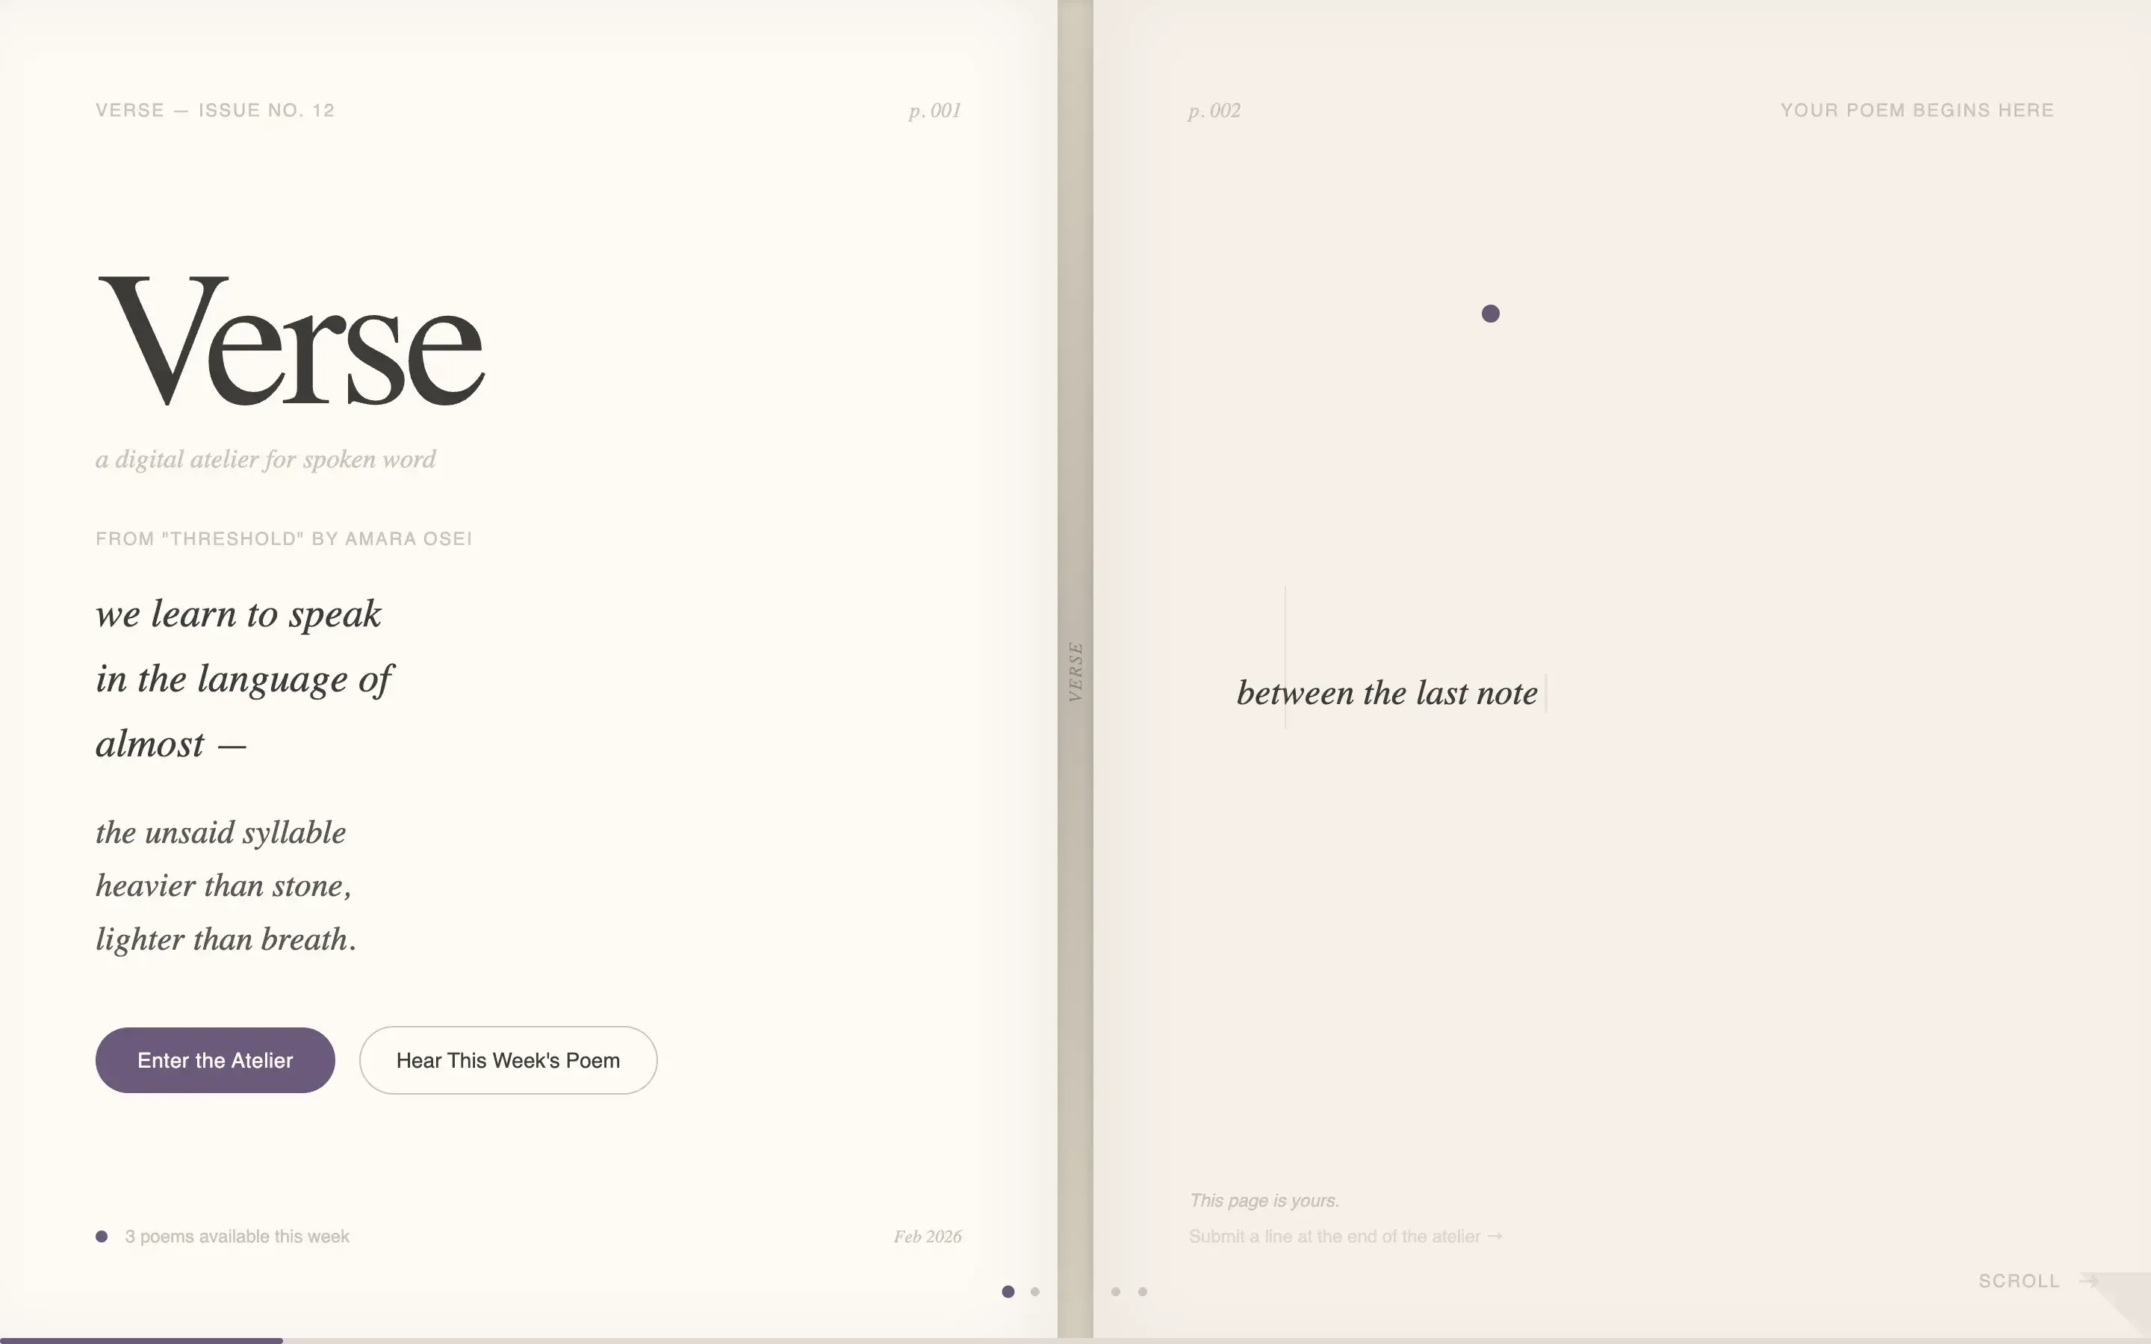Click the typed line 'between the last note'
Screen dimensions: 2151x1344
pyautogui.click(x=1387, y=694)
